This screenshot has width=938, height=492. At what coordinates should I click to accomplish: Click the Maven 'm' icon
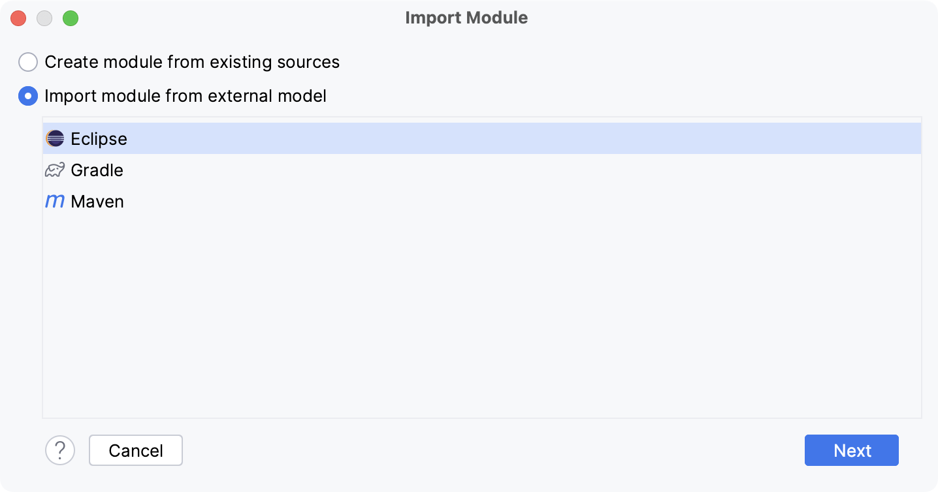click(55, 201)
